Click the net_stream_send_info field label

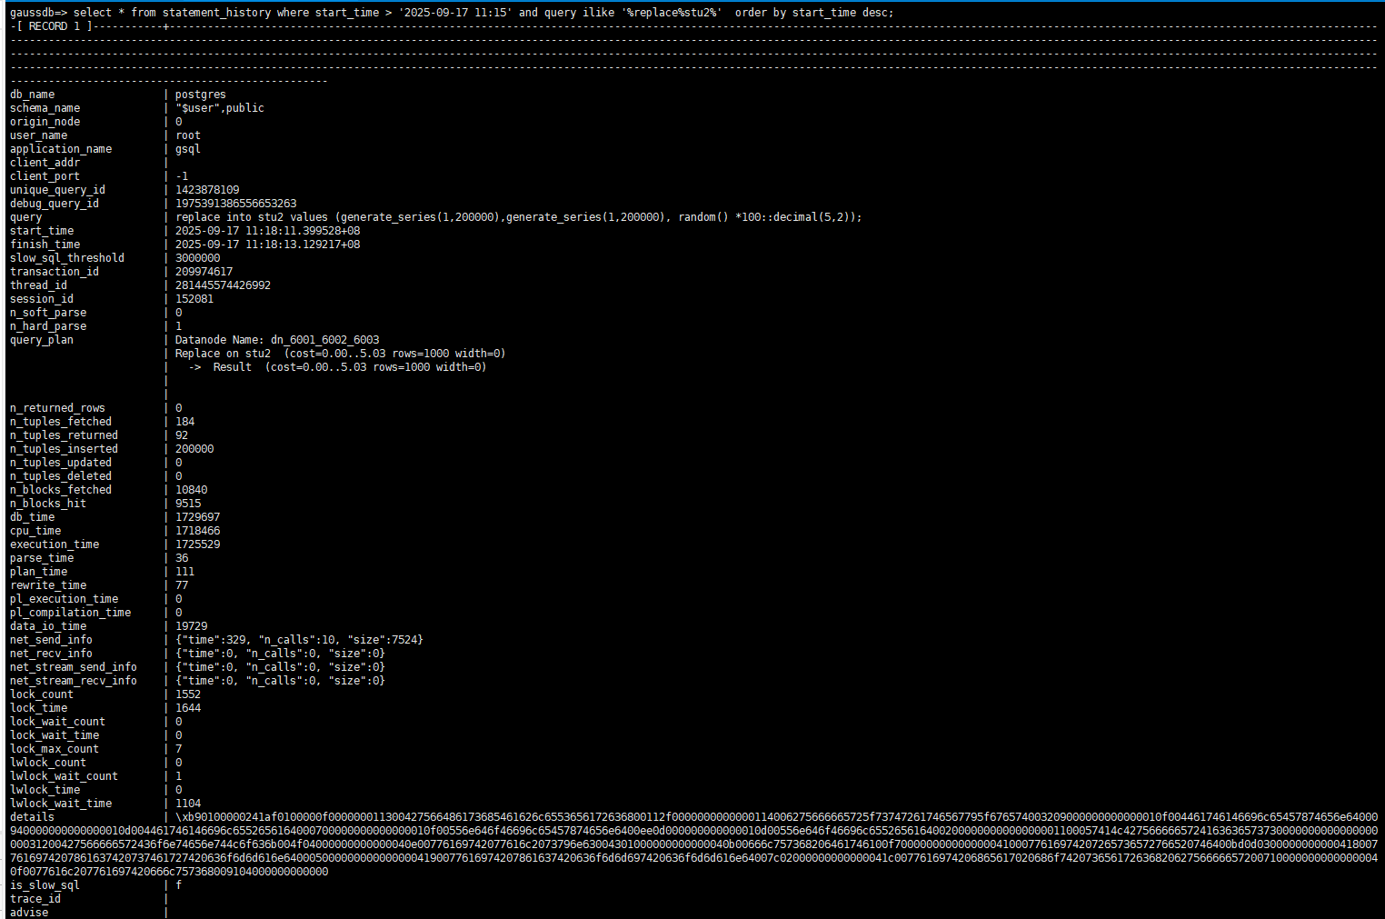tap(74, 667)
